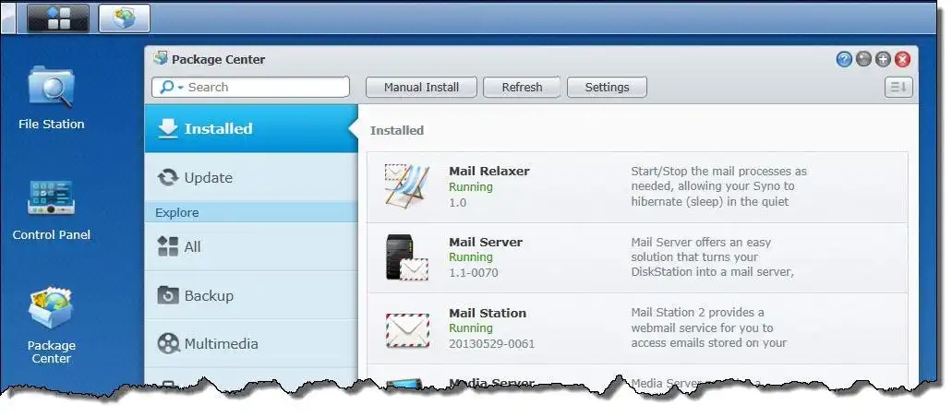
Task: Click the Manual Install button
Action: 421,87
